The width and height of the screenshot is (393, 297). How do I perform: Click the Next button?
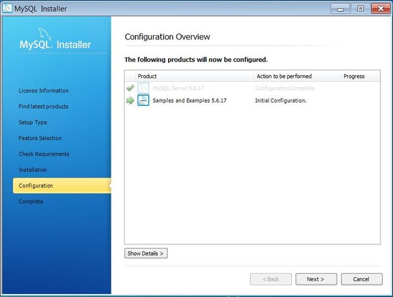(x=316, y=279)
